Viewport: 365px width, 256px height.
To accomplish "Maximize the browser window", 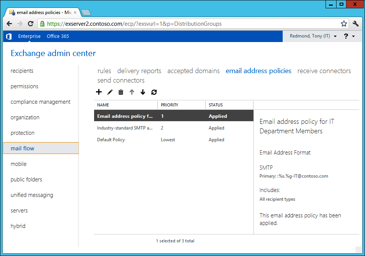I will (341, 4).
